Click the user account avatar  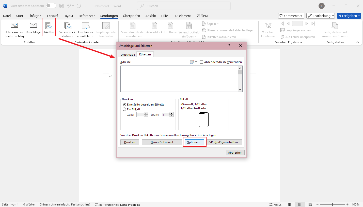click(322, 6)
